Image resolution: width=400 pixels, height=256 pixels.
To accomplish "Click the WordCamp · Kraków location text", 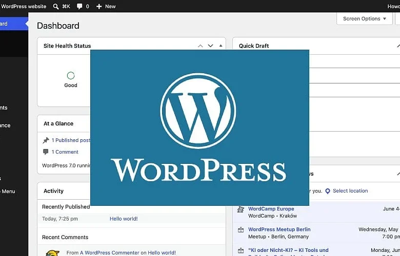I will (x=272, y=216).
